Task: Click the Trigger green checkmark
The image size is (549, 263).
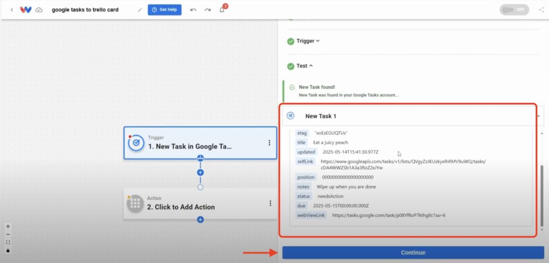Action: 291,41
